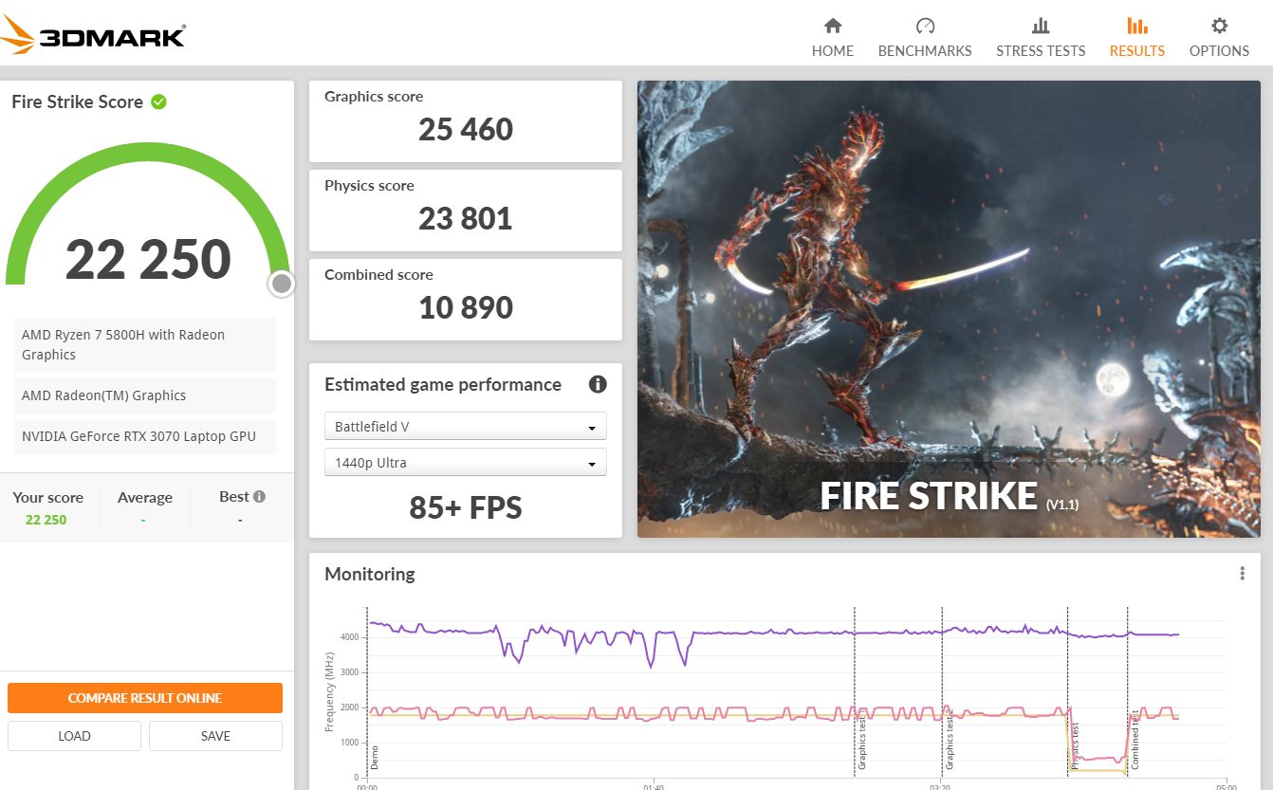Click the Combined test marker in chart
This screenshot has width=1273, height=790.
tap(1135, 739)
